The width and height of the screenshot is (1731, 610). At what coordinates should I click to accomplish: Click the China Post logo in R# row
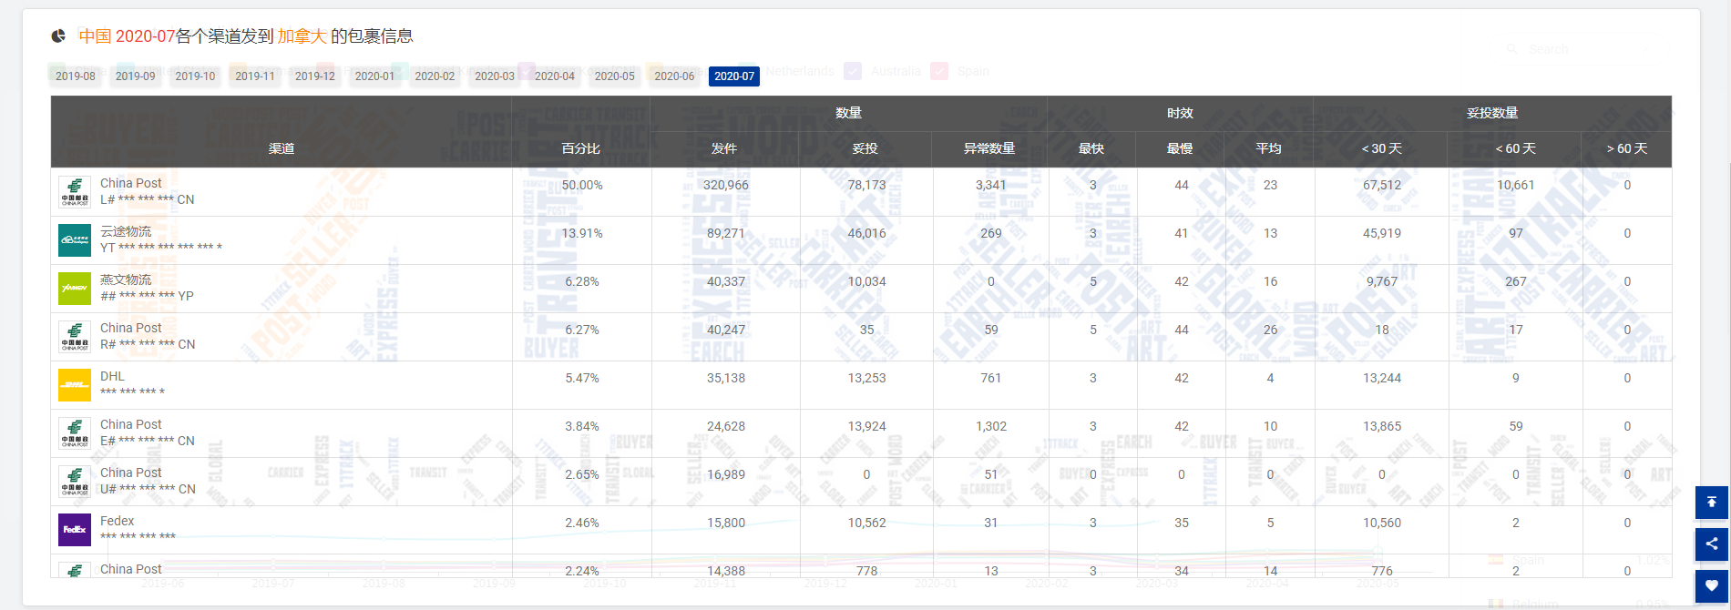[75, 337]
